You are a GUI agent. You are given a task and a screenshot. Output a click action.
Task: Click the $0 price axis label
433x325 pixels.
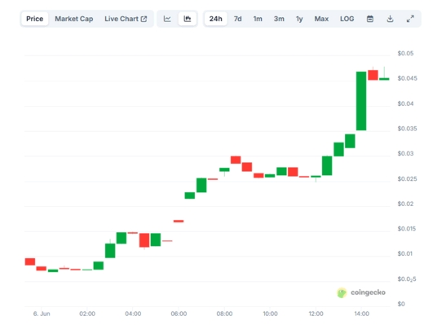tap(401, 304)
